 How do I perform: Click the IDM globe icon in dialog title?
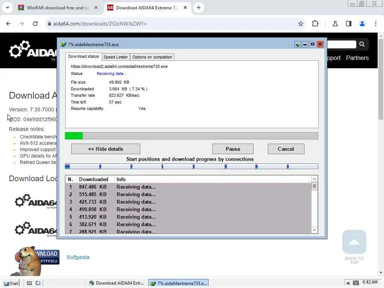63,44
